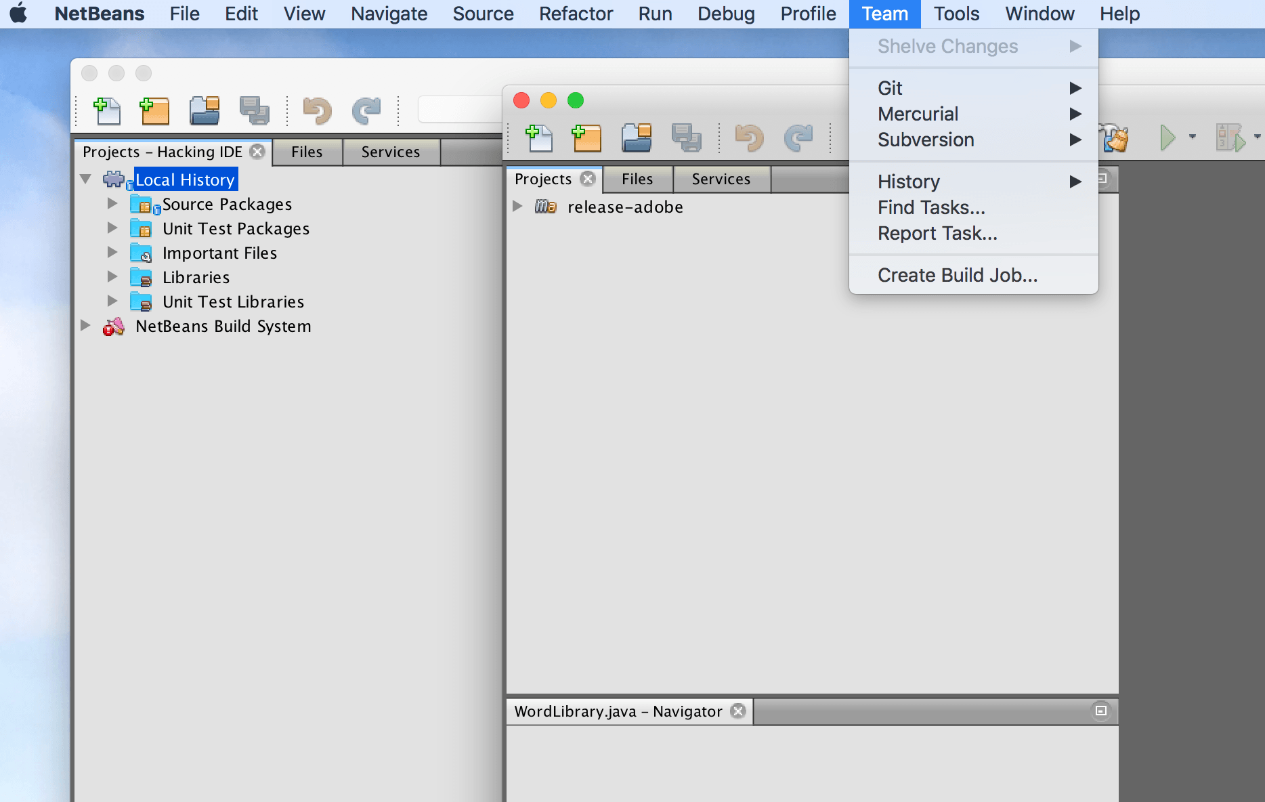The image size is (1265, 802).
Task: Minimize the Navigator panel button
Action: 1100,711
